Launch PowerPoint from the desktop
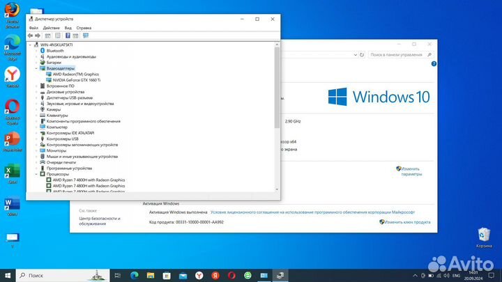 coord(12,139)
